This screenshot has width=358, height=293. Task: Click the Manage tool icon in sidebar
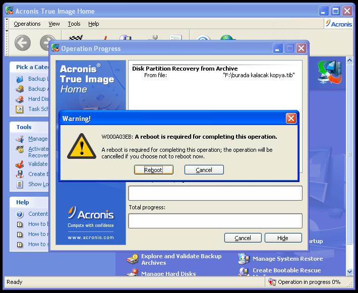point(20,139)
